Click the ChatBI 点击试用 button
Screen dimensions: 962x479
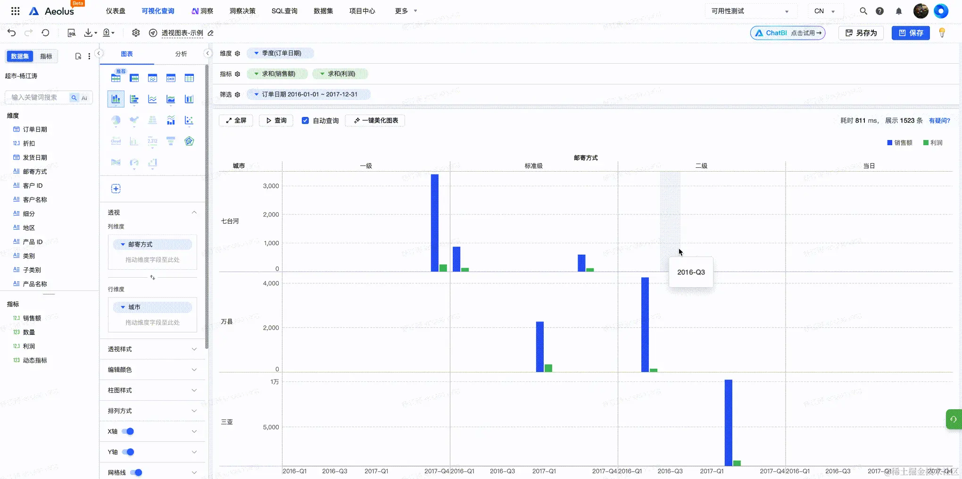point(788,33)
